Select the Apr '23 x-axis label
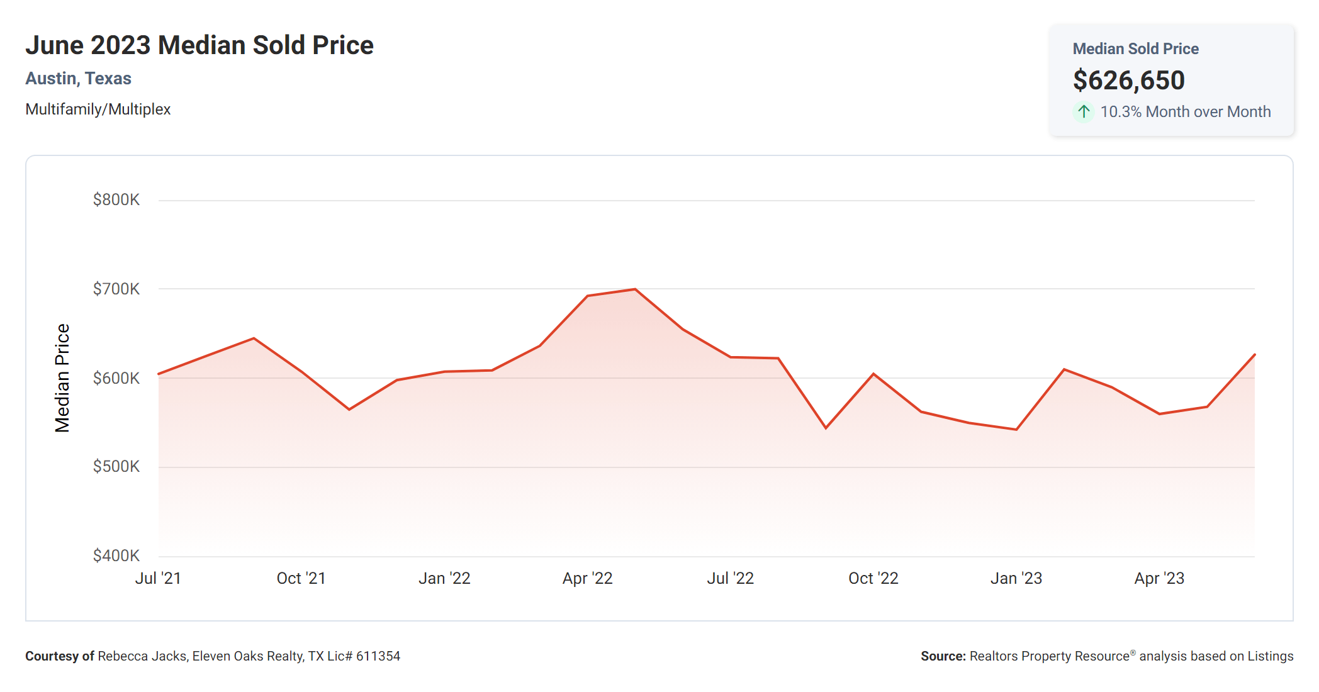This screenshot has height=692, width=1319. click(1159, 579)
